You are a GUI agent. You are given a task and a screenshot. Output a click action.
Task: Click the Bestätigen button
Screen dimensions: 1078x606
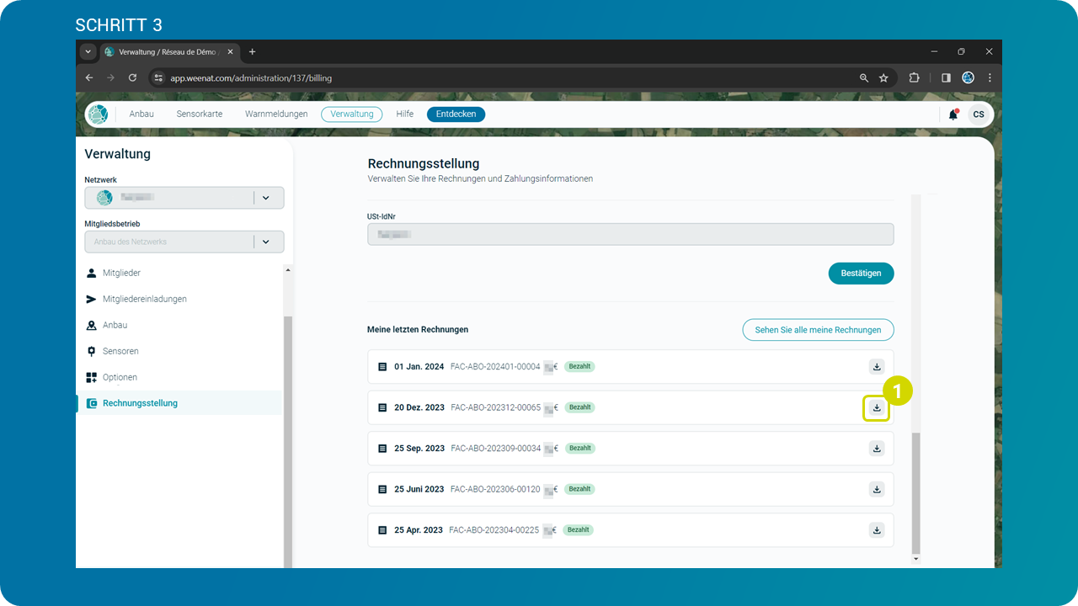[x=861, y=274]
